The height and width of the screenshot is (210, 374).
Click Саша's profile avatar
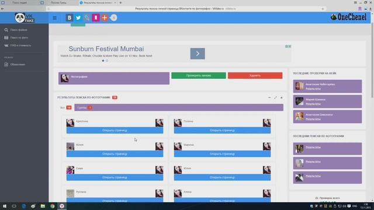pos(70,170)
